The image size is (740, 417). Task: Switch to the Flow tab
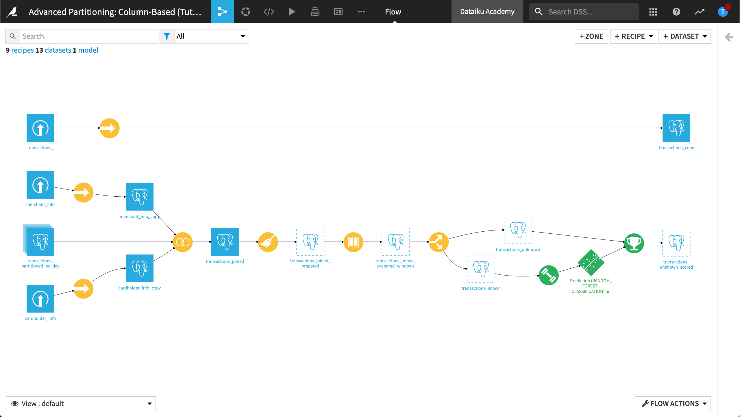393,12
